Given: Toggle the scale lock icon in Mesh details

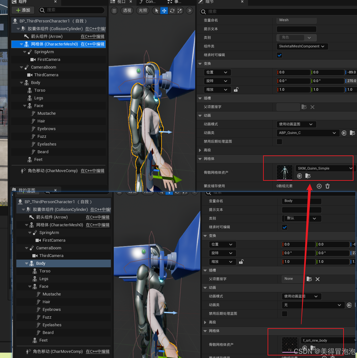Looking at the screenshot, I should [x=236, y=89].
